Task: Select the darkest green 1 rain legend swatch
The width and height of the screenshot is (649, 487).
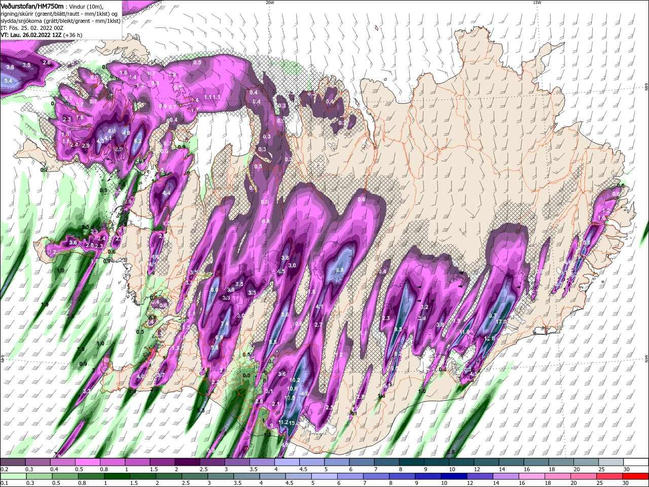Action: 117,476
